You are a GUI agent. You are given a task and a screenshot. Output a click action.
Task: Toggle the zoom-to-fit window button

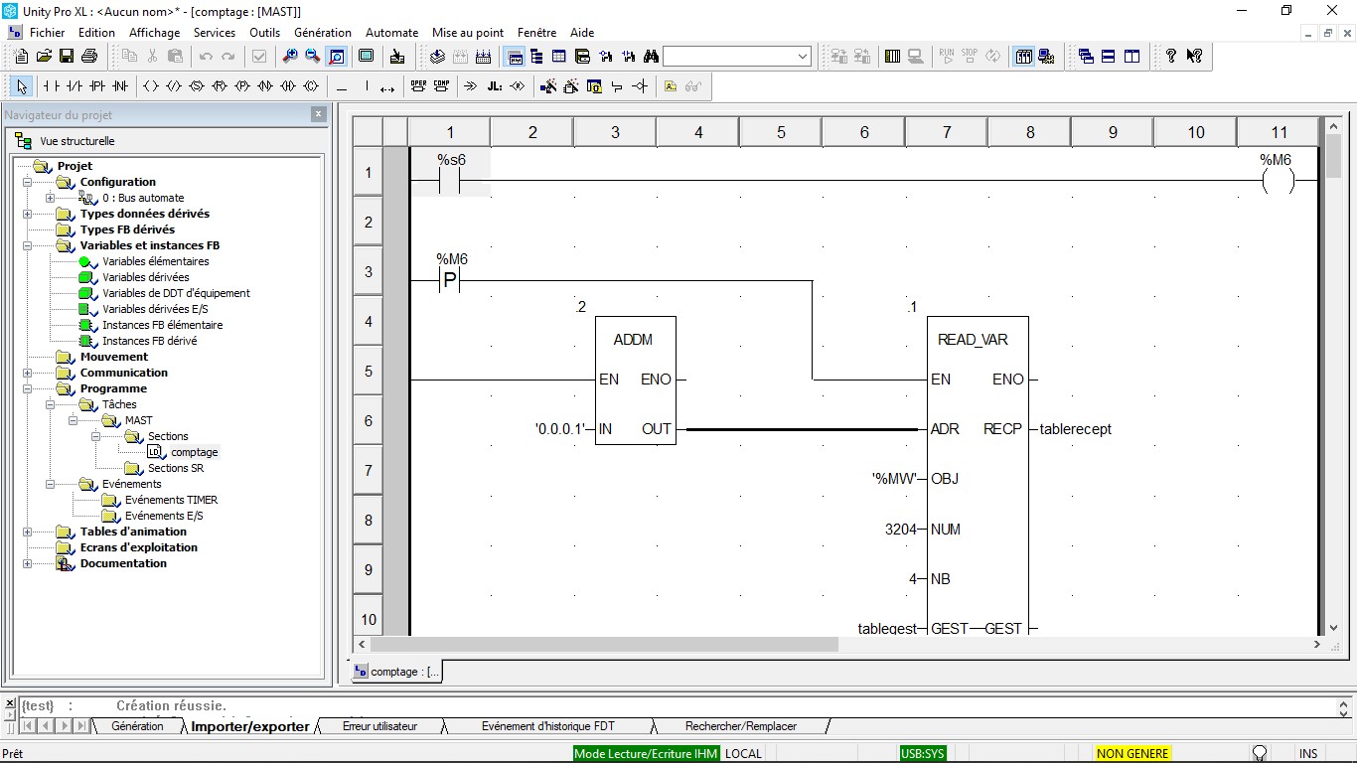(x=337, y=57)
